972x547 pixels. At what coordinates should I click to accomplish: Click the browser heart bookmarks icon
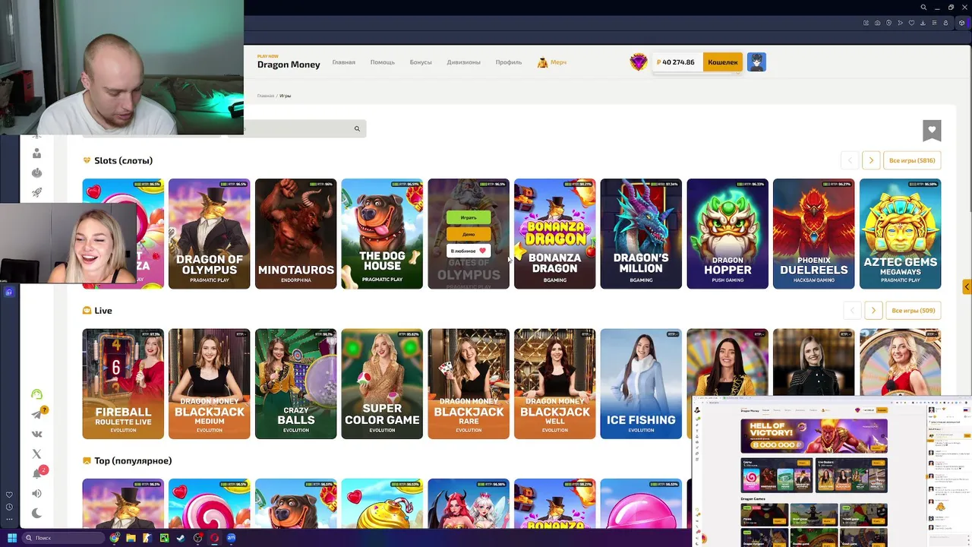pyautogui.click(x=911, y=23)
